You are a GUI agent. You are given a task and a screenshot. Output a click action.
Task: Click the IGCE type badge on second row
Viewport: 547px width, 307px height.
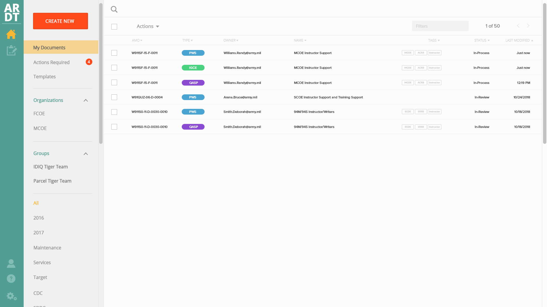pyautogui.click(x=193, y=67)
